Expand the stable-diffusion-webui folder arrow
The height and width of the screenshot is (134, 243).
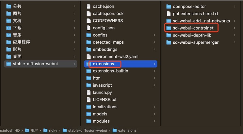(x=74, y=64)
